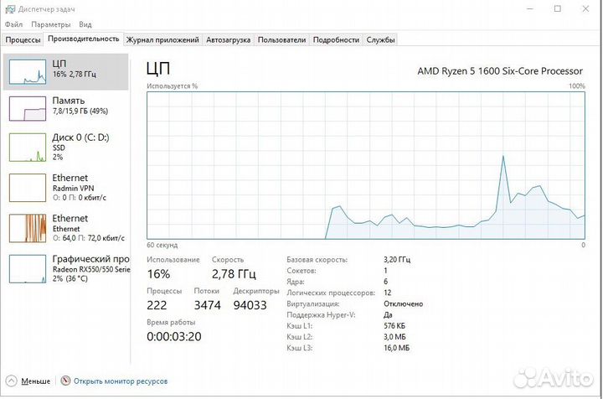Click the 3474 threads count
This screenshot has height=399, width=603.
click(x=208, y=305)
